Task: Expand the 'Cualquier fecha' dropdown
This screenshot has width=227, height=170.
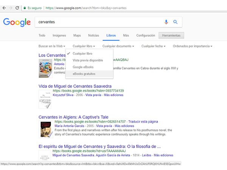Action: (153, 46)
